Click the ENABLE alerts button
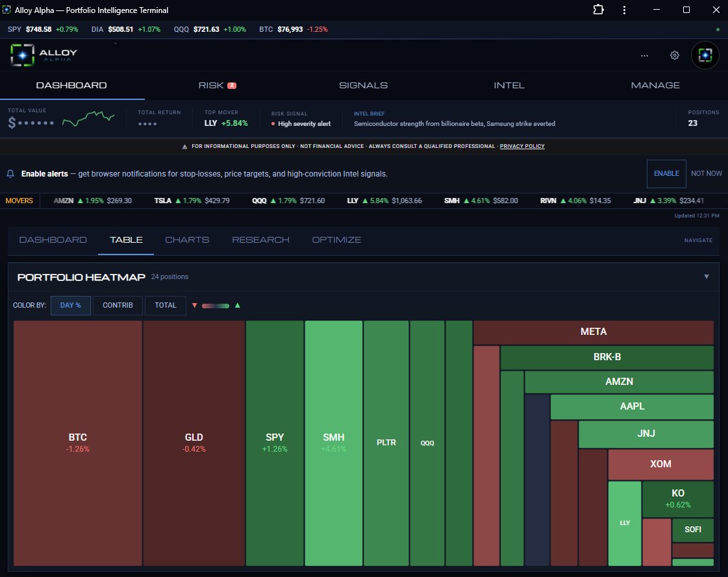The image size is (728, 577). [x=666, y=173]
